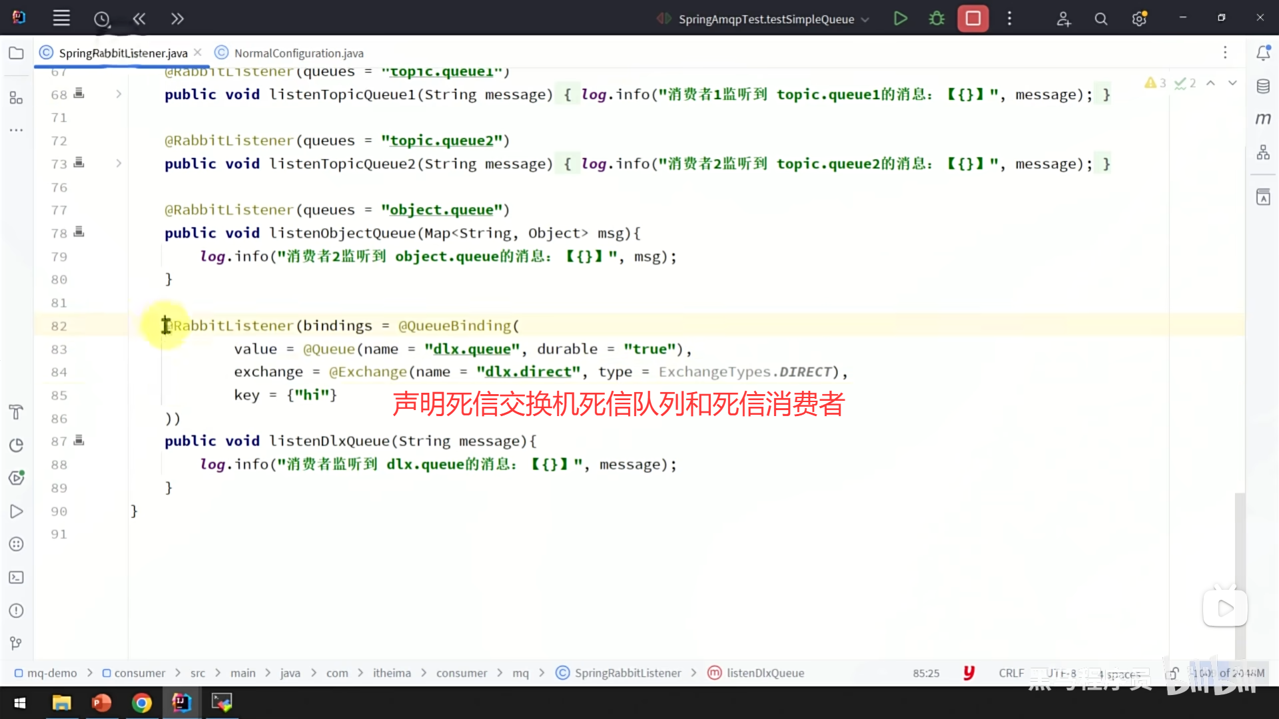Toggle the read-only lock icon
1279x719 pixels.
(1173, 673)
